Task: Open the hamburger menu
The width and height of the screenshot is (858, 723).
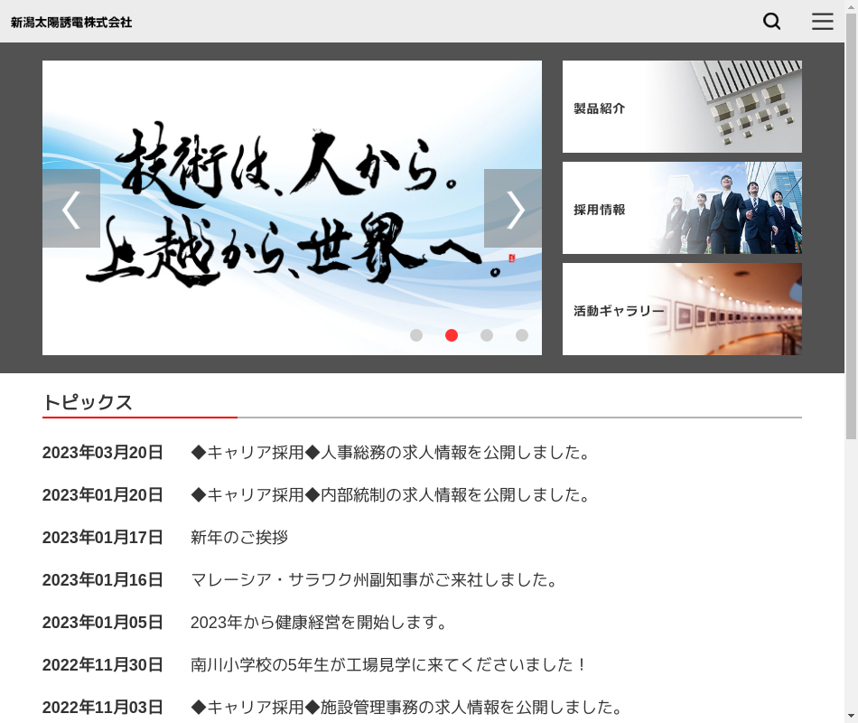Action: pos(822,22)
